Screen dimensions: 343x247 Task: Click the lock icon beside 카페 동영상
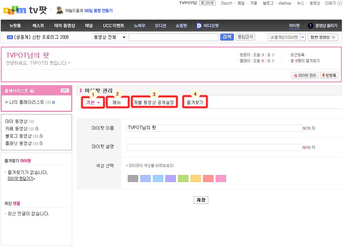[x=37, y=128]
